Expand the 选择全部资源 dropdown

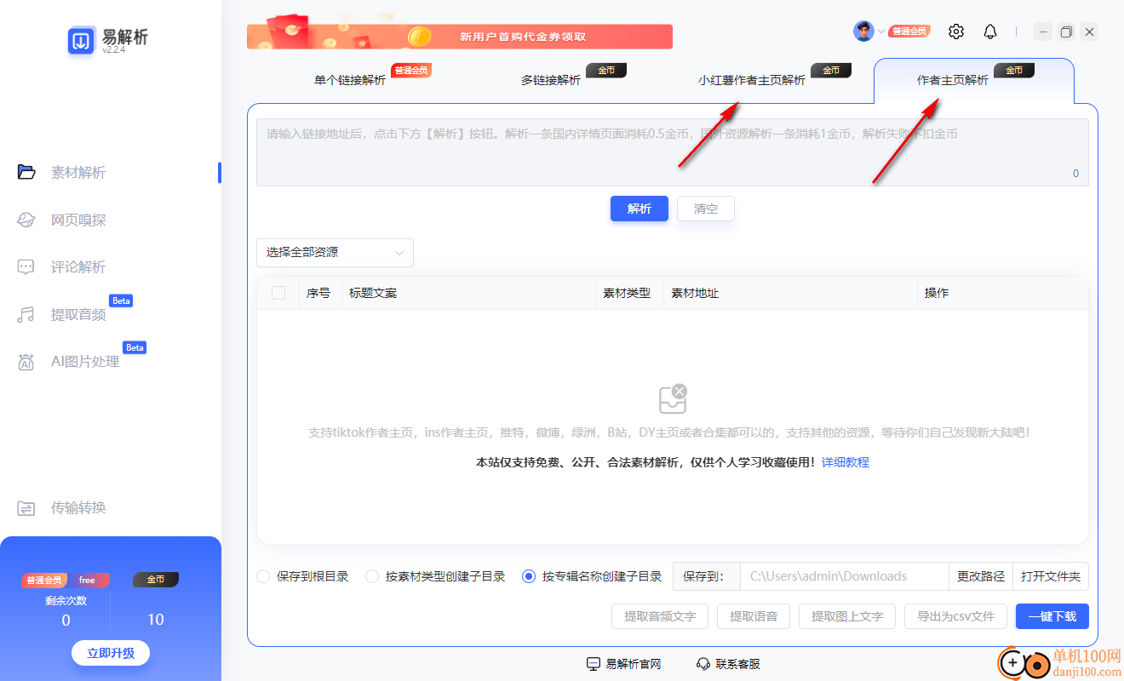pyautogui.click(x=335, y=252)
